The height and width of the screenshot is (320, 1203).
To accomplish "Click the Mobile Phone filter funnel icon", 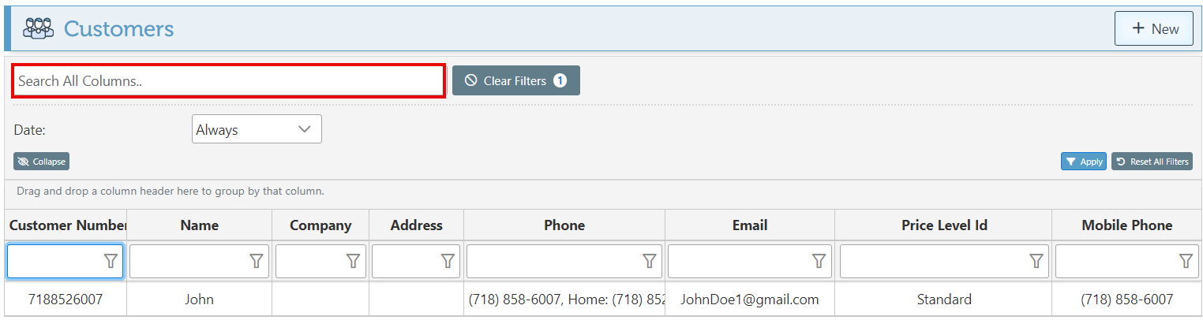I will (1186, 261).
